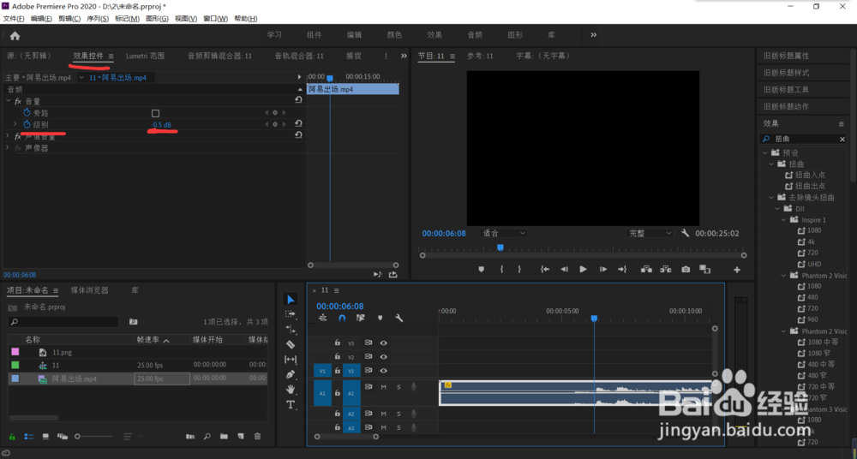Expand the 声道音量 effect
The height and width of the screenshot is (459, 857).
pyautogui.click(x=9, y=136)
